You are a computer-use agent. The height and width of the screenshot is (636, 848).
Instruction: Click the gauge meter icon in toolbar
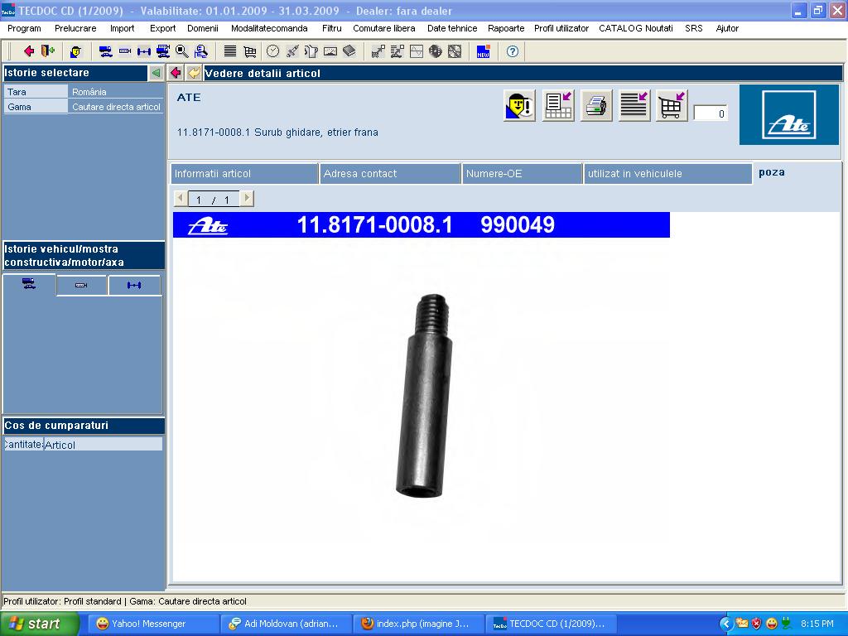tap(330, 51)
